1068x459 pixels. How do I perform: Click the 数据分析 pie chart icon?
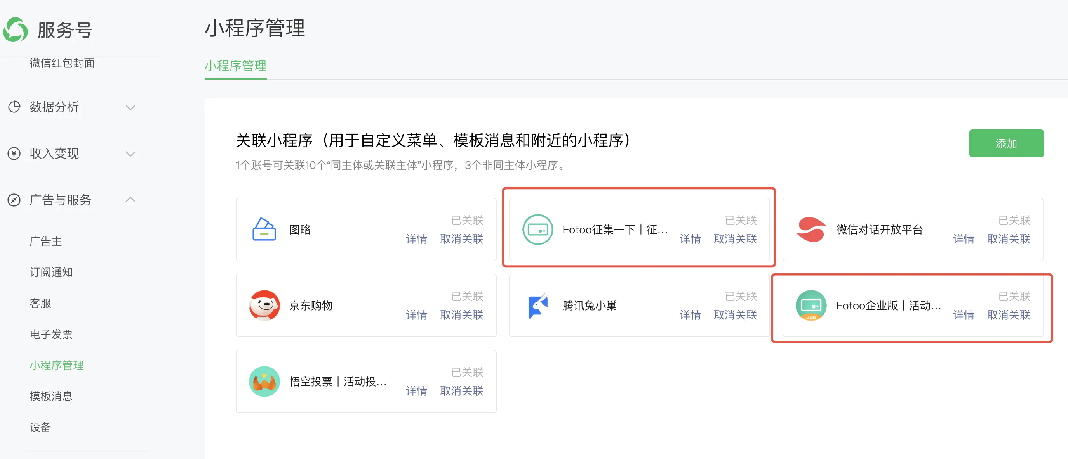14,107
